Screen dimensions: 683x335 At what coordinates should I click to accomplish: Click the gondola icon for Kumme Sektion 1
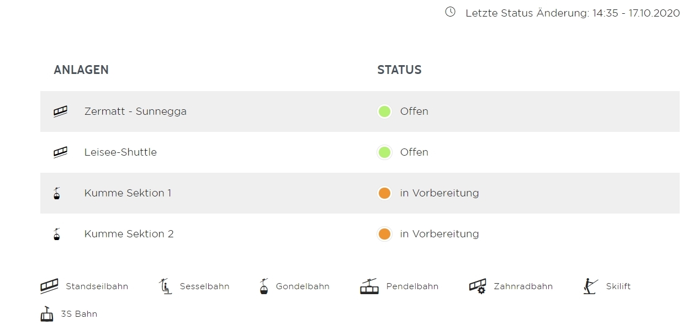pos(56,193)
